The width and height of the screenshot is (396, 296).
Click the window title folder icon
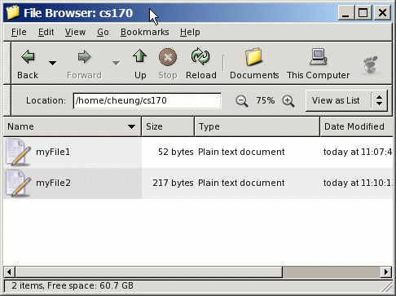point(13,13)
